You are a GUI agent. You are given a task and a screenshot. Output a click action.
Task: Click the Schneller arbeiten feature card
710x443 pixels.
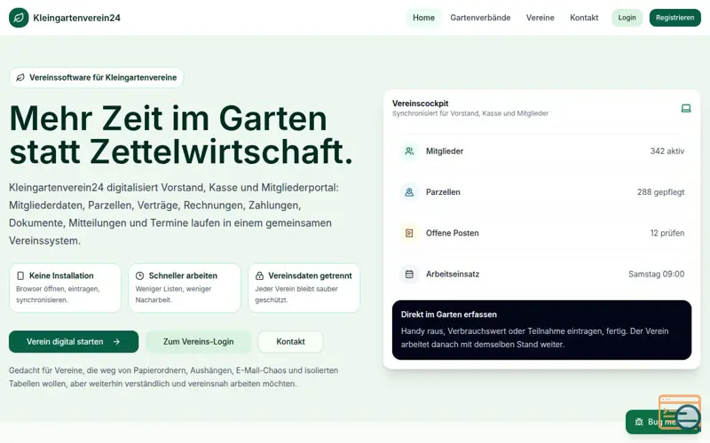185,288
